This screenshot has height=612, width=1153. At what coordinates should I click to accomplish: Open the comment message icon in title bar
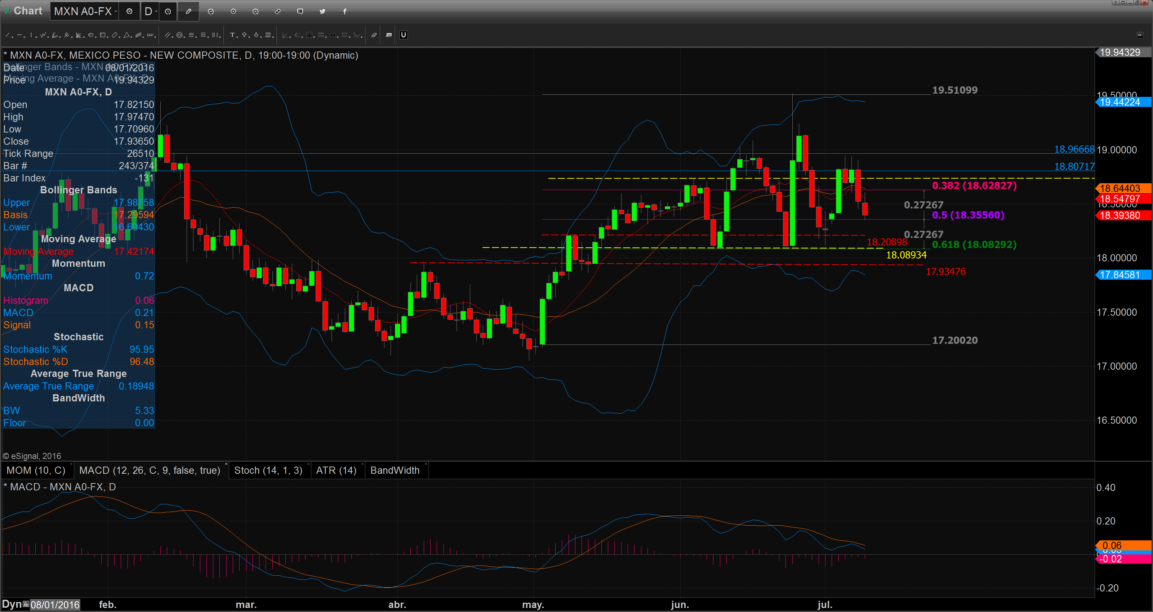[x=300, y=12]
